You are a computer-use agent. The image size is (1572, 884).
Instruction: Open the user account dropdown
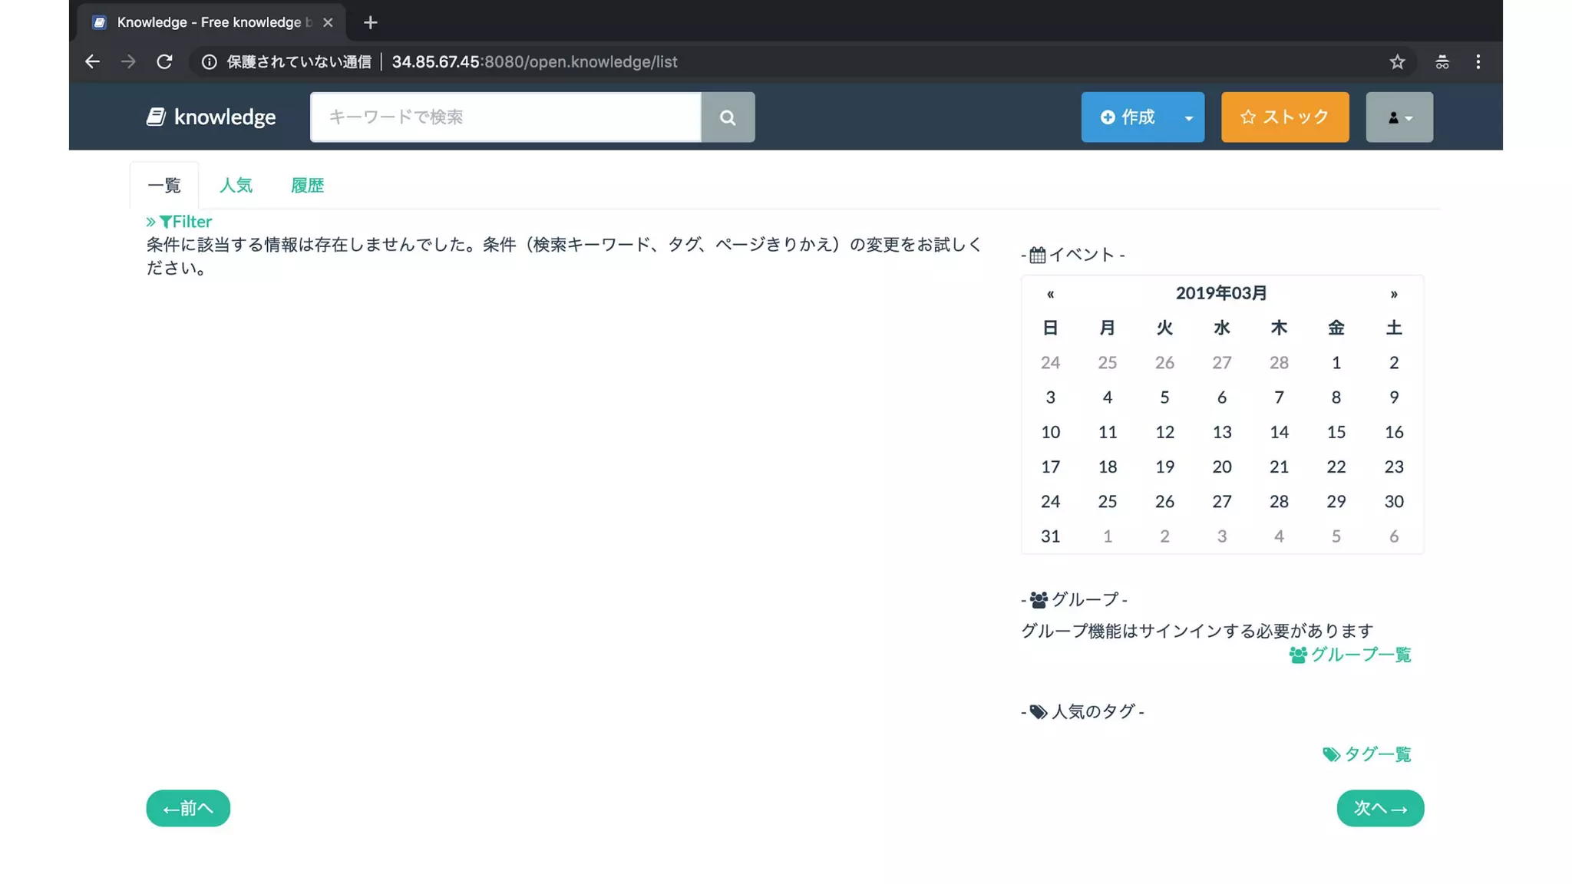click(x=1399, y=117)
